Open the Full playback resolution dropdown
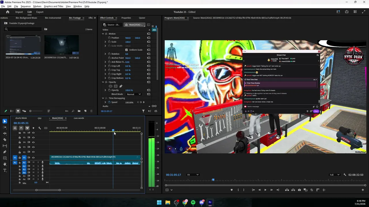The image size is (369, 207). (335, 175)
